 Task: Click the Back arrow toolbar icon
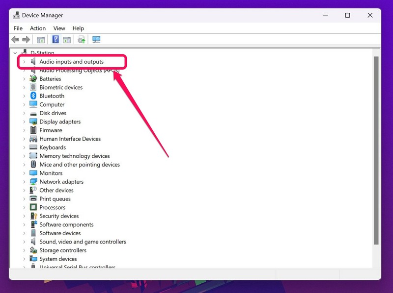15,40
